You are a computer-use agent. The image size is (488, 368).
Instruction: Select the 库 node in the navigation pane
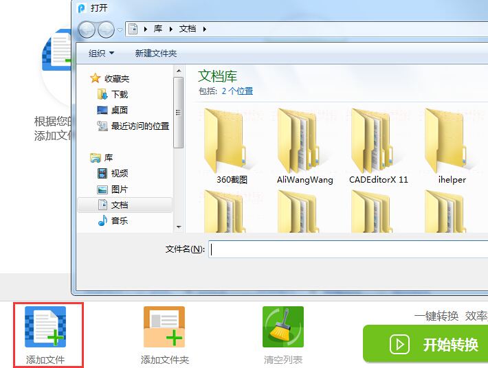pyautogui.click(x=109, y=158)
